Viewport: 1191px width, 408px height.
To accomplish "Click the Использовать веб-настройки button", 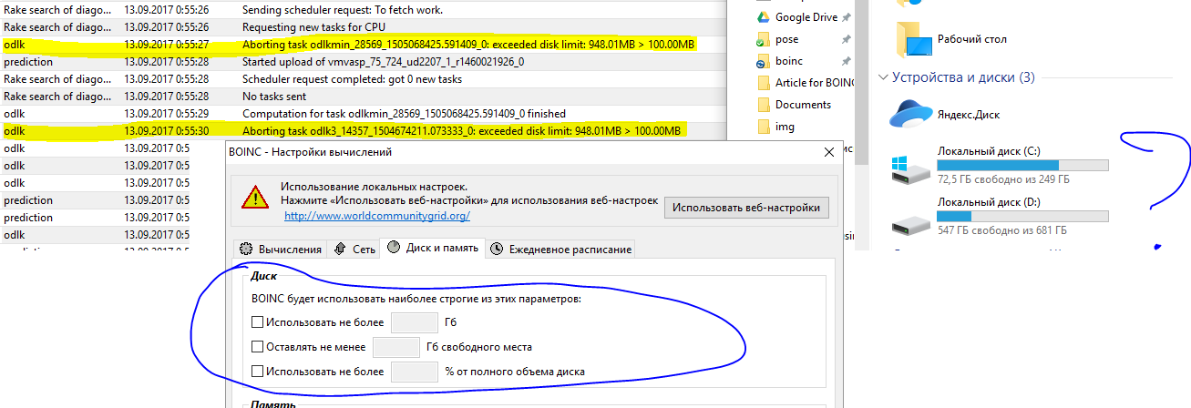I will 747,208.
